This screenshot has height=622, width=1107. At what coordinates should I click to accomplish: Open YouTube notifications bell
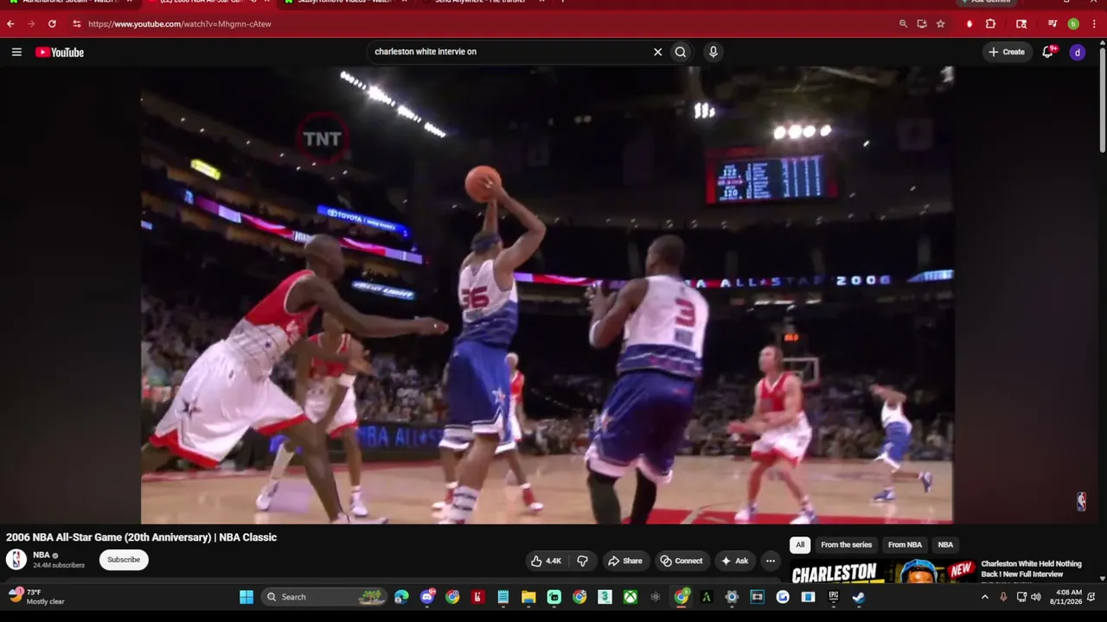1048,52
